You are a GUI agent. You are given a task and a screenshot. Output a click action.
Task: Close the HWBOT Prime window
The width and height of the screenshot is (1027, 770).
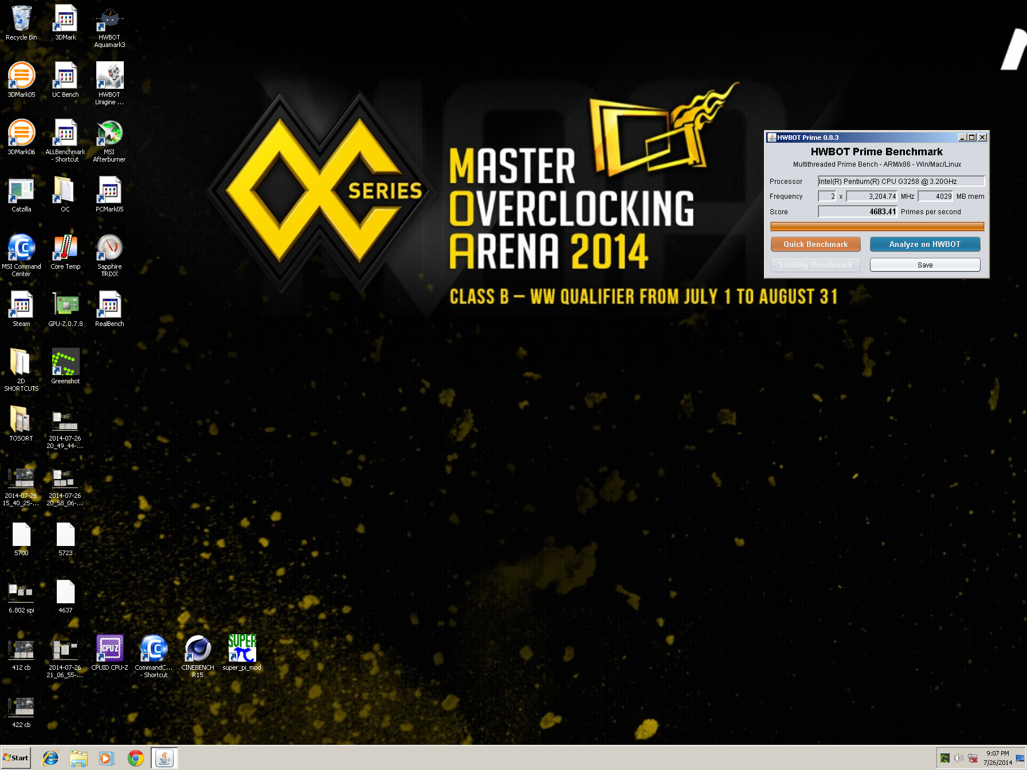click(x=982, y=137)
